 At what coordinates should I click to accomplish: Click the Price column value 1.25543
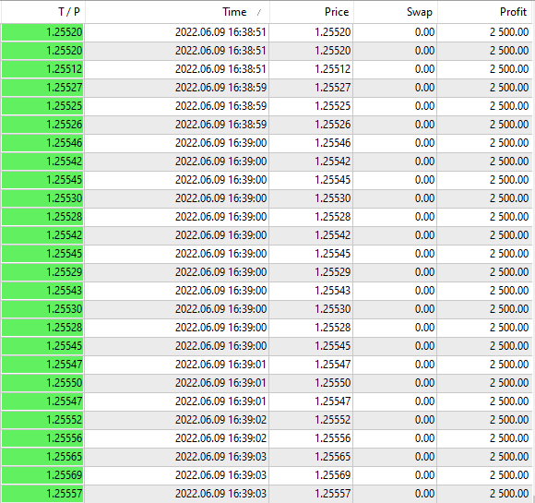pos(332,291)
